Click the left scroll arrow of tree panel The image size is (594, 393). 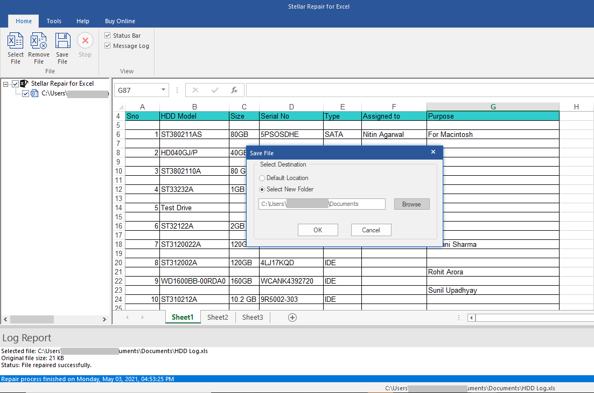point(5,319)
